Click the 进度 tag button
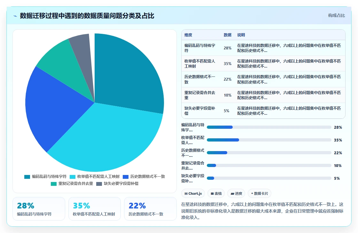The height and width of the screenshot is (233, 358). [x=236, y=193]
